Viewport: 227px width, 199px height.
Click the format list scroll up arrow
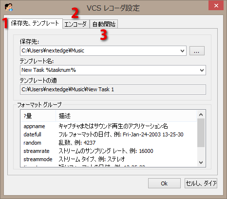(x=201, y=115)
